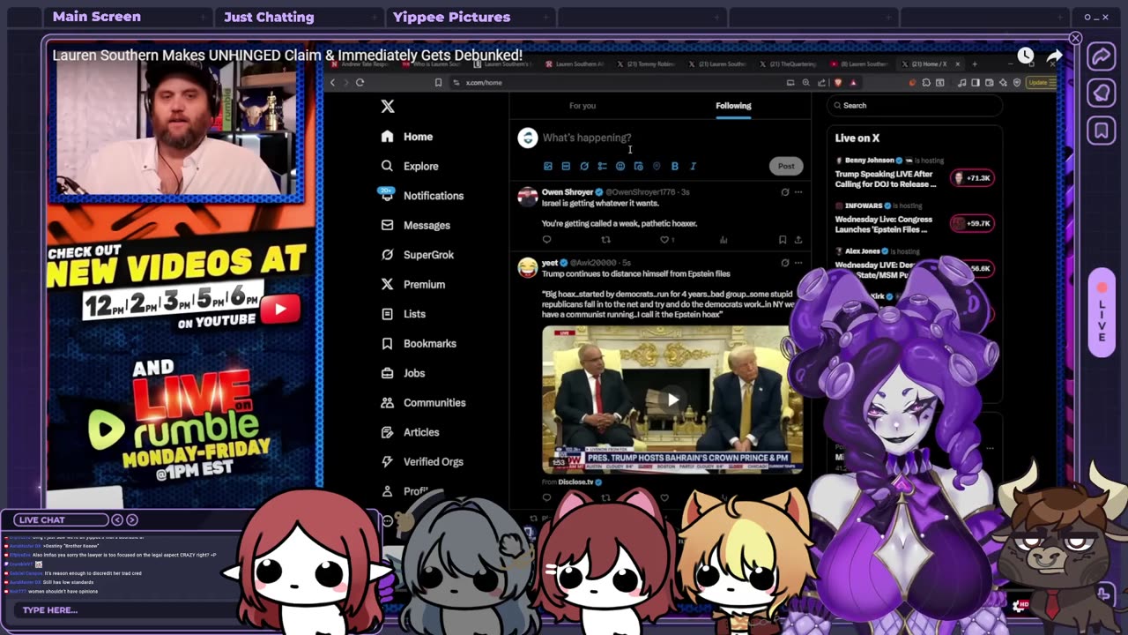Open a new browser tab
1128x635 pixels.
[974, 64]
